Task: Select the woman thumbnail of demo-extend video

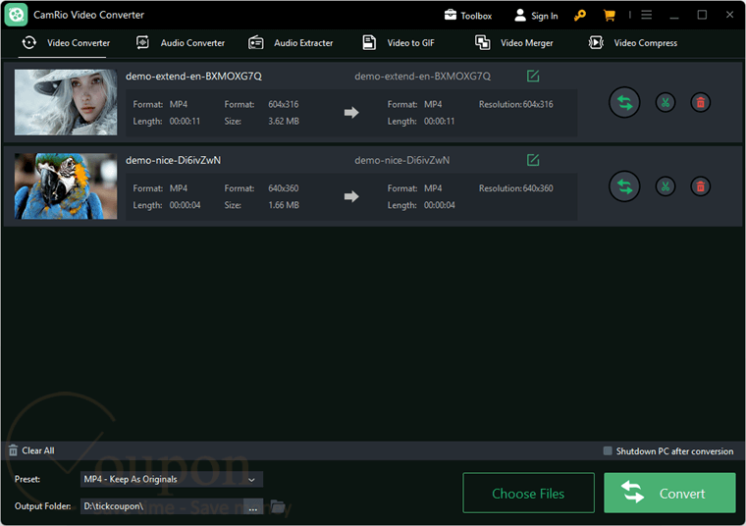Action: tap(66, 102)
